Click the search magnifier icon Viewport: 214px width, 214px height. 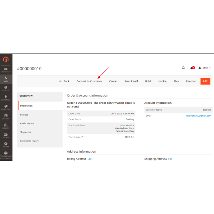point(183,68)
